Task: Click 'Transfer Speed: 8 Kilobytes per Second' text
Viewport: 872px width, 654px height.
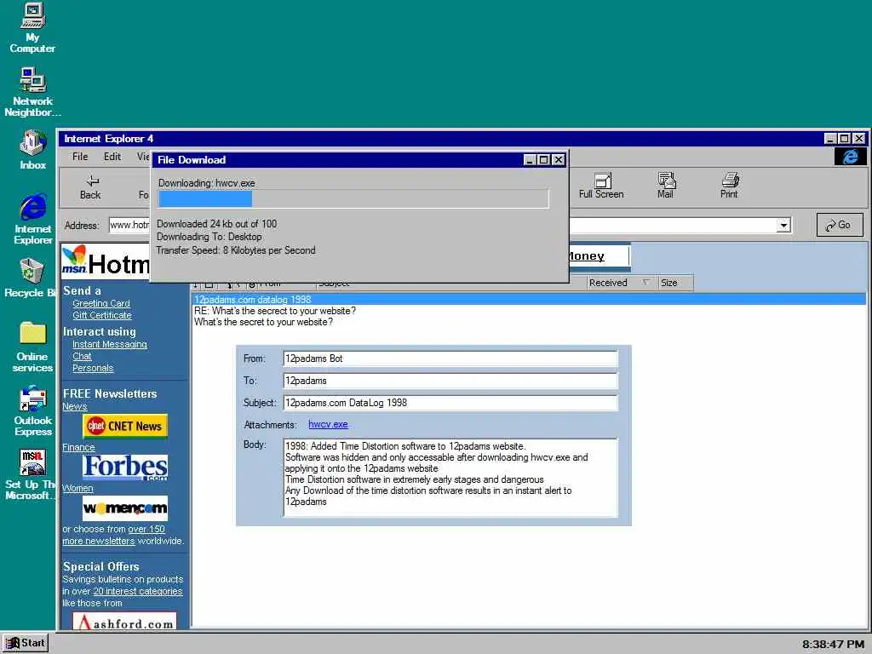Action: (236, 251)
